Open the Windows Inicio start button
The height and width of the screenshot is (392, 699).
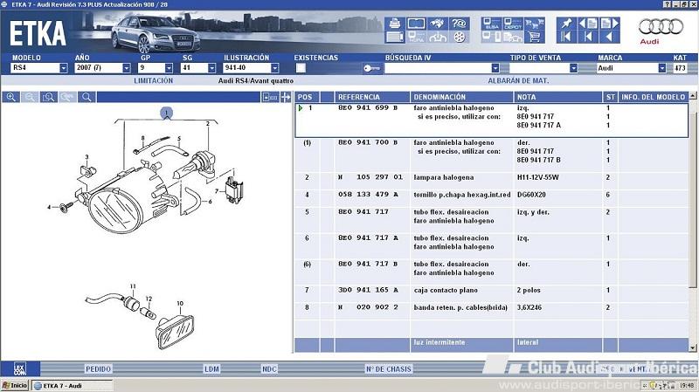(x=15, y=385)
